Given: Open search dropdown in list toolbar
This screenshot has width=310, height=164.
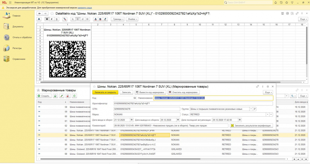Looking at the screenshot, I should (x=293, y=96).
